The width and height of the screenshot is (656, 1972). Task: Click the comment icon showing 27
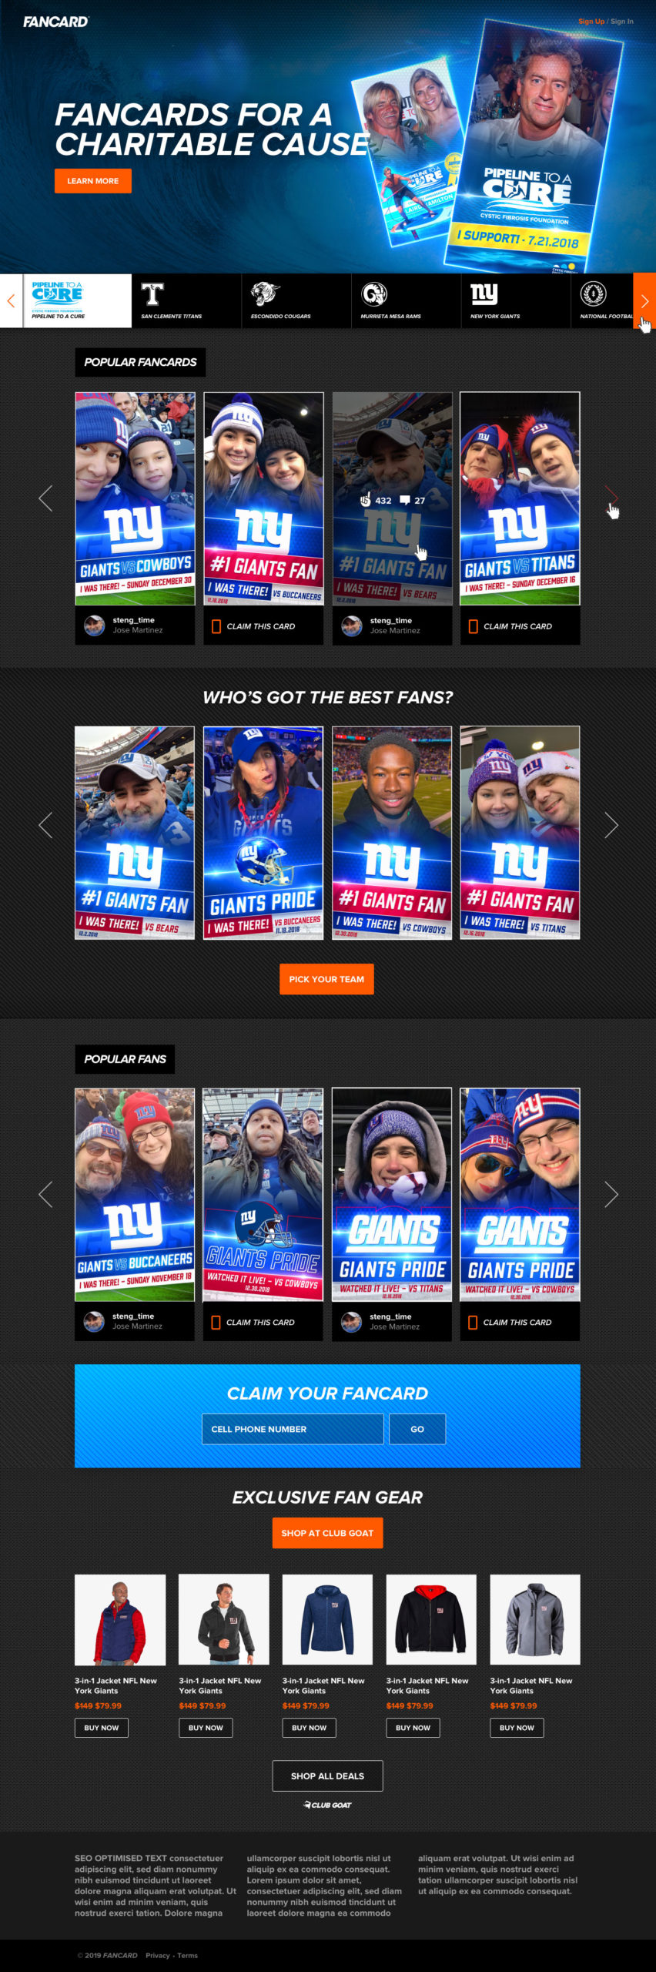(405, 500)
